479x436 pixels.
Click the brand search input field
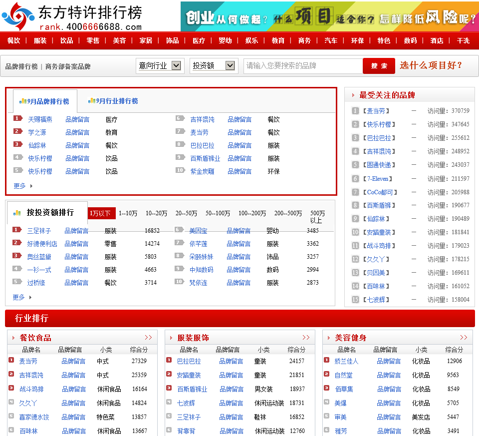303,65
